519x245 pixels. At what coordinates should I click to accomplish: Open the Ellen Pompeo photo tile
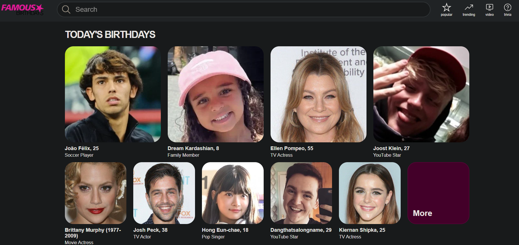pos(318,94)
